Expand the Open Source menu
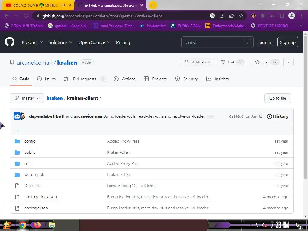 94,42
